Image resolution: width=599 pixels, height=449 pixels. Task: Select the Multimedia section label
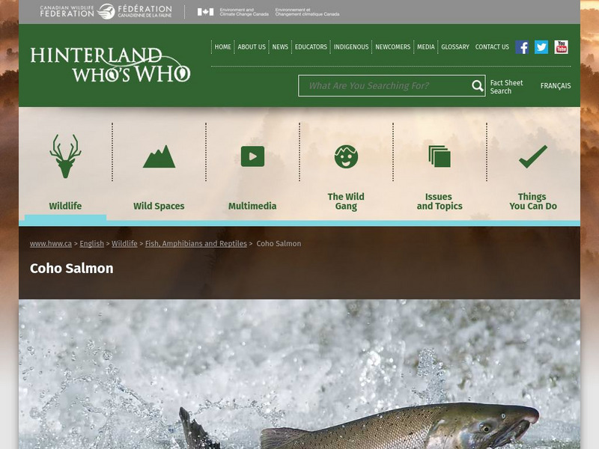[252, 207]
